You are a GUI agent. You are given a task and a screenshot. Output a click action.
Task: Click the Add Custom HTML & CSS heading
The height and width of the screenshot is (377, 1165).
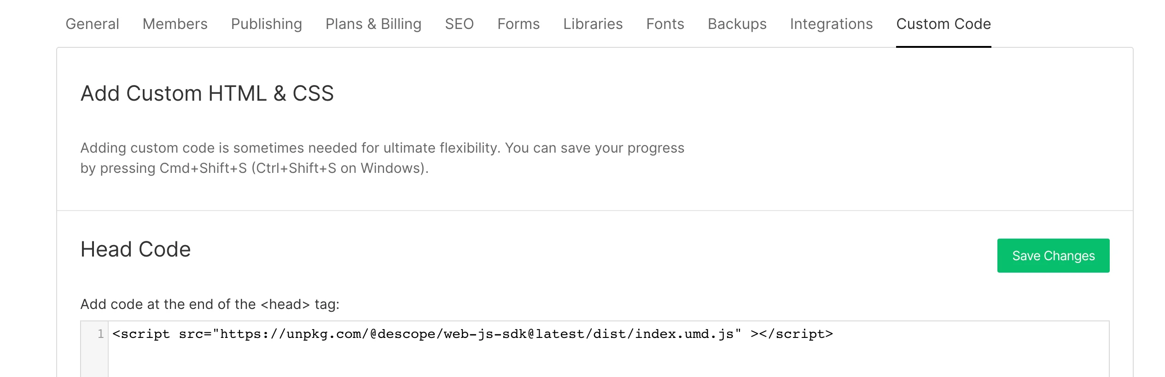(x=207, y=94)
